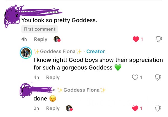Image resolution: width=168 pixels, height=117 pixels.
Task: Click the Creator badge label
Action: [x=95, y=52]
